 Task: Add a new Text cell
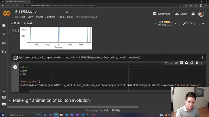28,23
